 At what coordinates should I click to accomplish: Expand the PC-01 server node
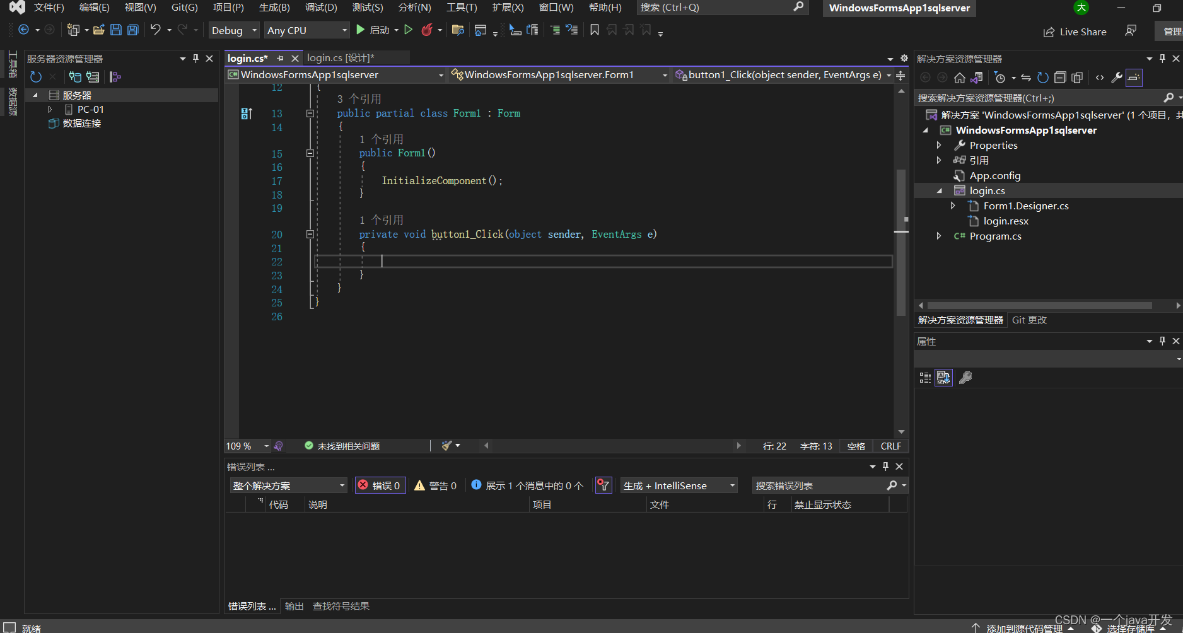pyautogui.click(x=50, y=109)
